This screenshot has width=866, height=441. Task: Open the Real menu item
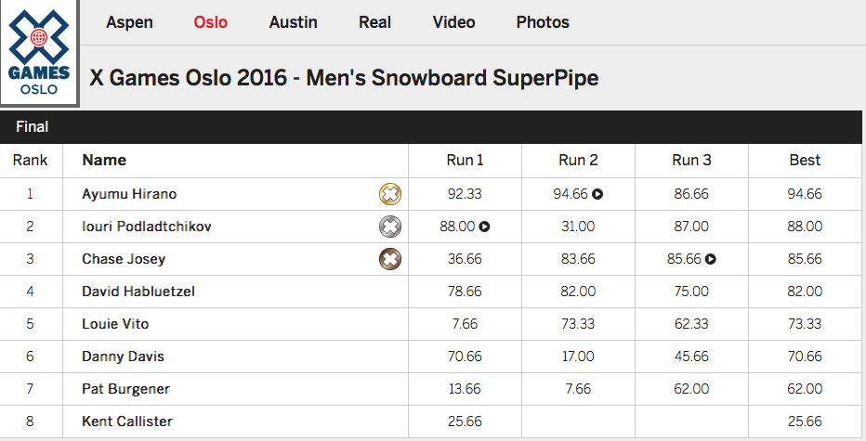(374, 22)
